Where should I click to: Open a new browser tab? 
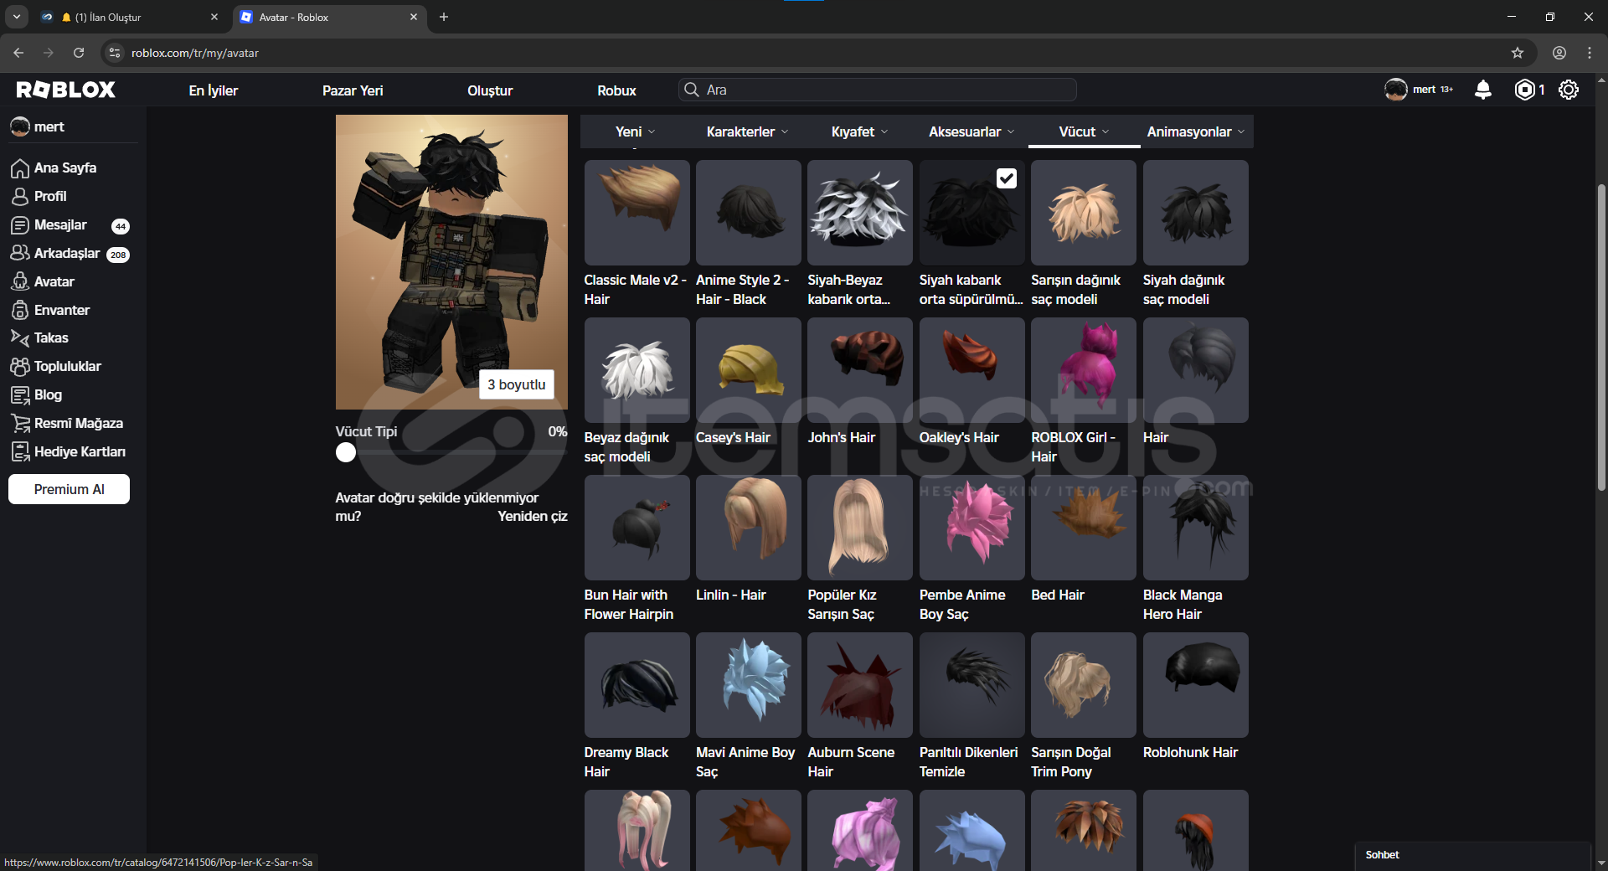click(444, 17)
